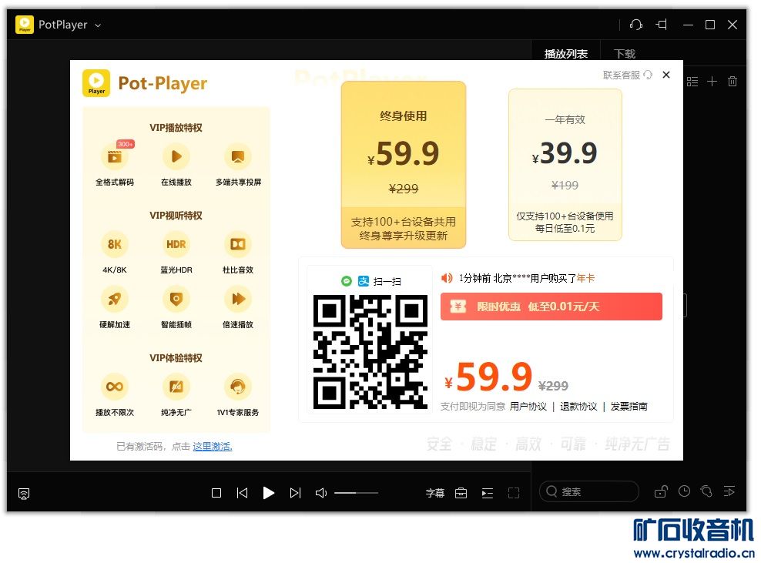Click the 智能插帧 feature icon

pyautogui.click(x=176, y=299)
